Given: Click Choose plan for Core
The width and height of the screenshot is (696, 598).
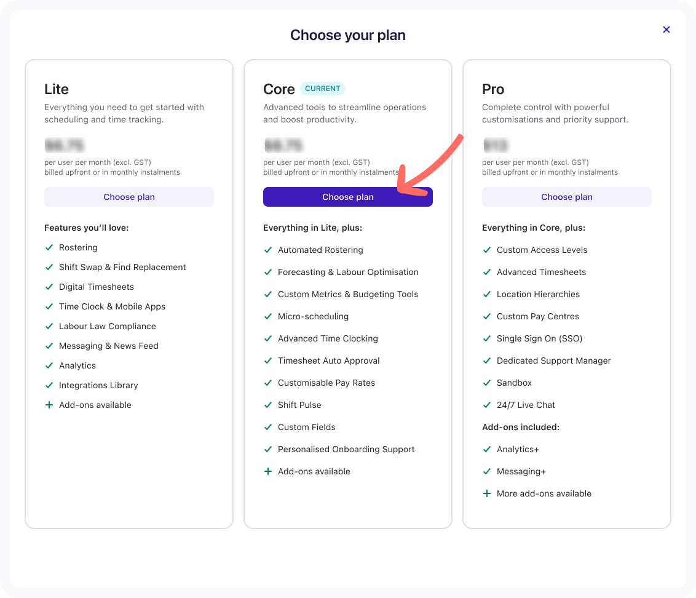Looking at the screenshot, I should click(x=348, y=197).
